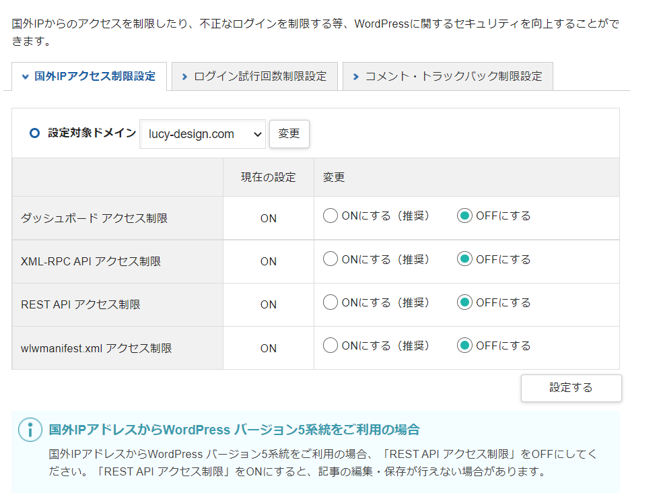The width and height of the screenshot is (661, 493).
Task: Select ONにする for ダッシュボード アクセス制限
Action: click(x=330, y=216)
